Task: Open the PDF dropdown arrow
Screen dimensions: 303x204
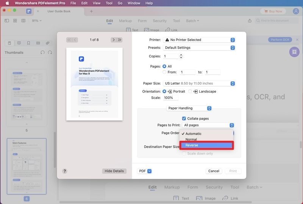Action: tap(149, 171)
